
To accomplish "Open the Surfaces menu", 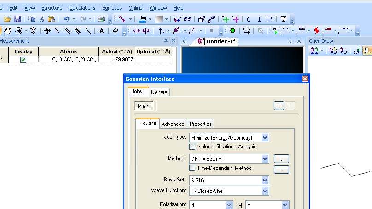I will [112, 8].
